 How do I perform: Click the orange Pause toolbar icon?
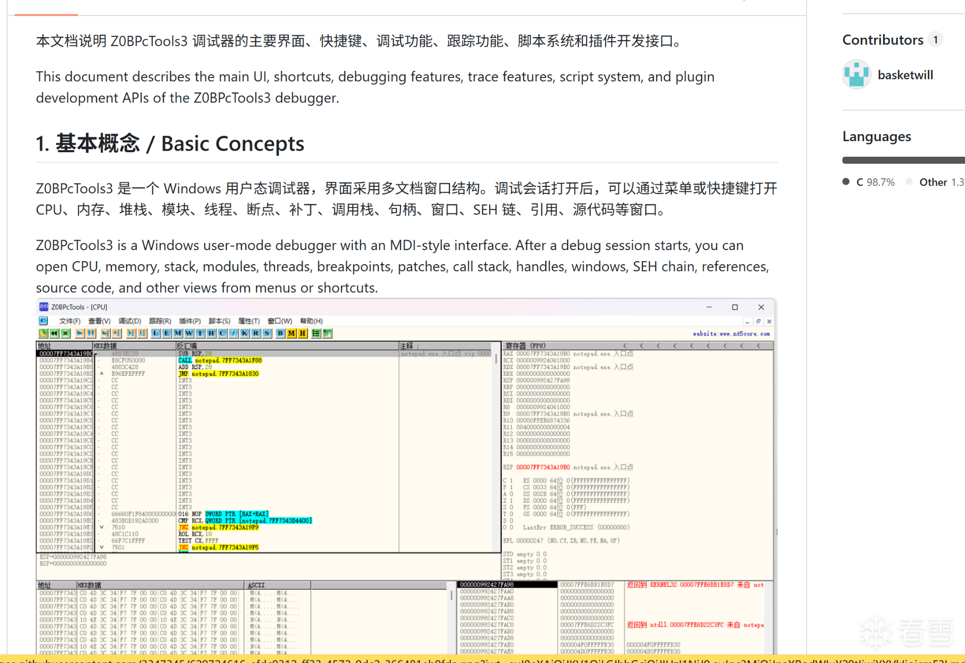(91, 333)
